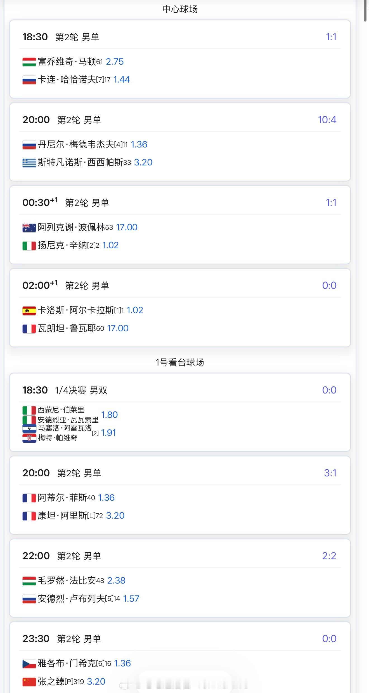This screenshot has width=369, height=693.
Task: Click the Chinese flag beside 张之臻
Action: click(x=29, y=682)
